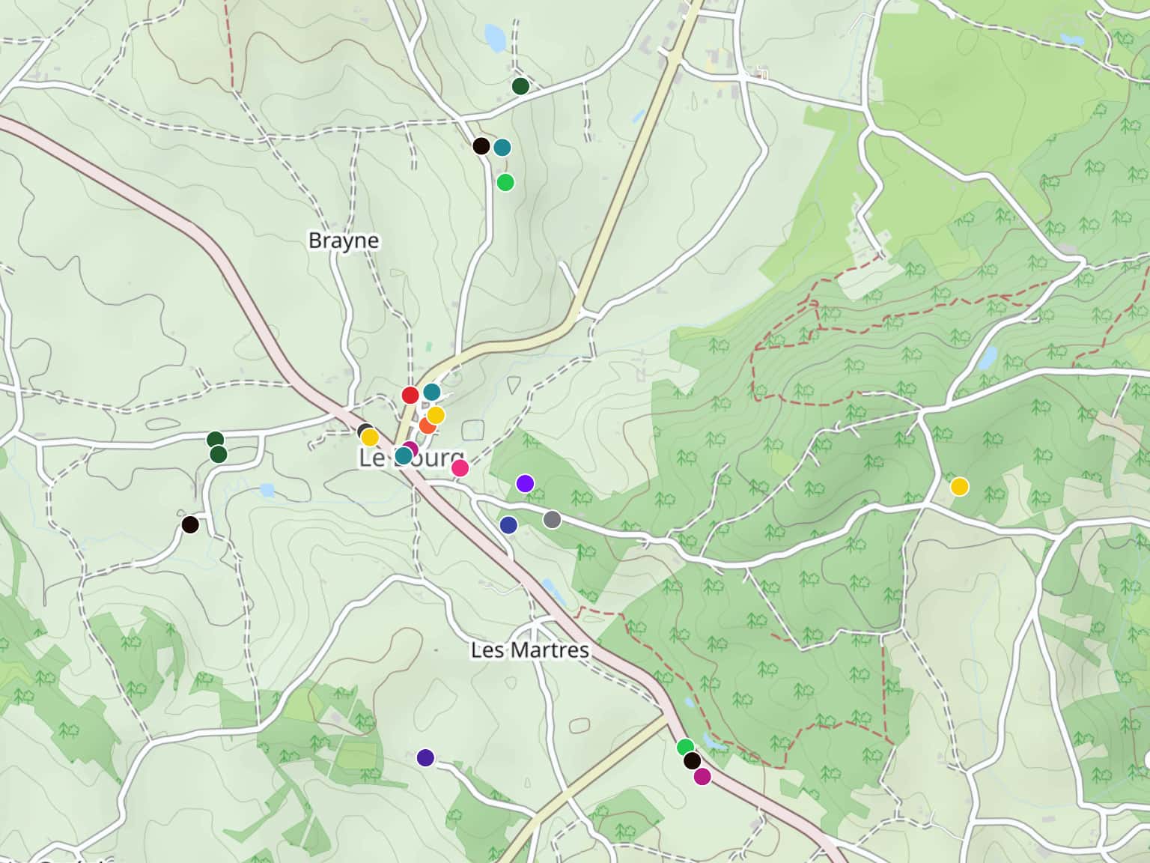
Task: Select the indigo marker southwest of Les Martres
Action: point(425,757)
